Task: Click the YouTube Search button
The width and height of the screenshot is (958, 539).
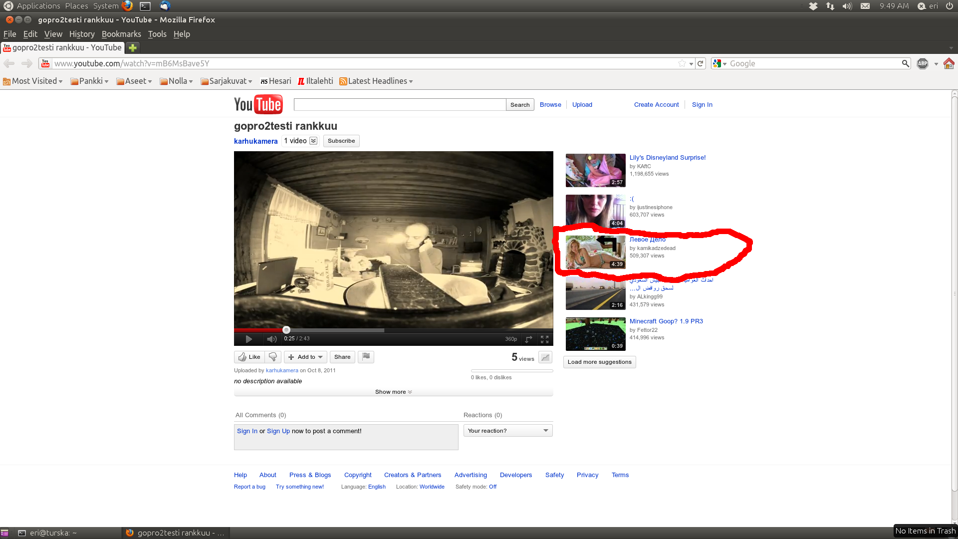Action: pos(520,105)
